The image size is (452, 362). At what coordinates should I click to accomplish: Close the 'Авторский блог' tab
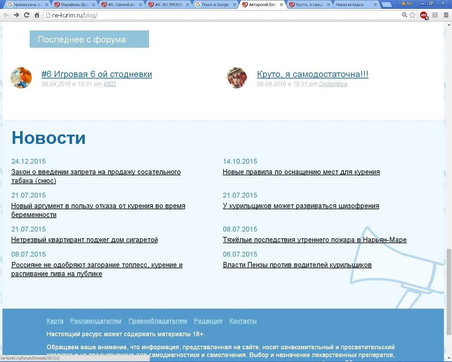(x=281, y=5)
